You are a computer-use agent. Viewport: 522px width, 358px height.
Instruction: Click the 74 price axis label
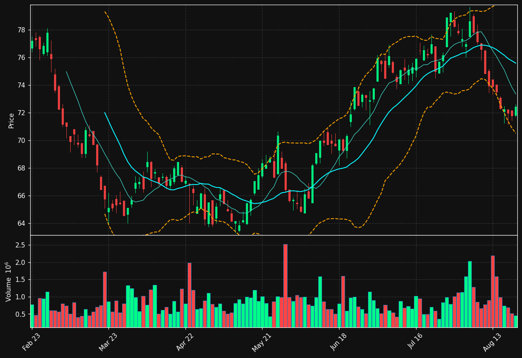tap(21, 85)
